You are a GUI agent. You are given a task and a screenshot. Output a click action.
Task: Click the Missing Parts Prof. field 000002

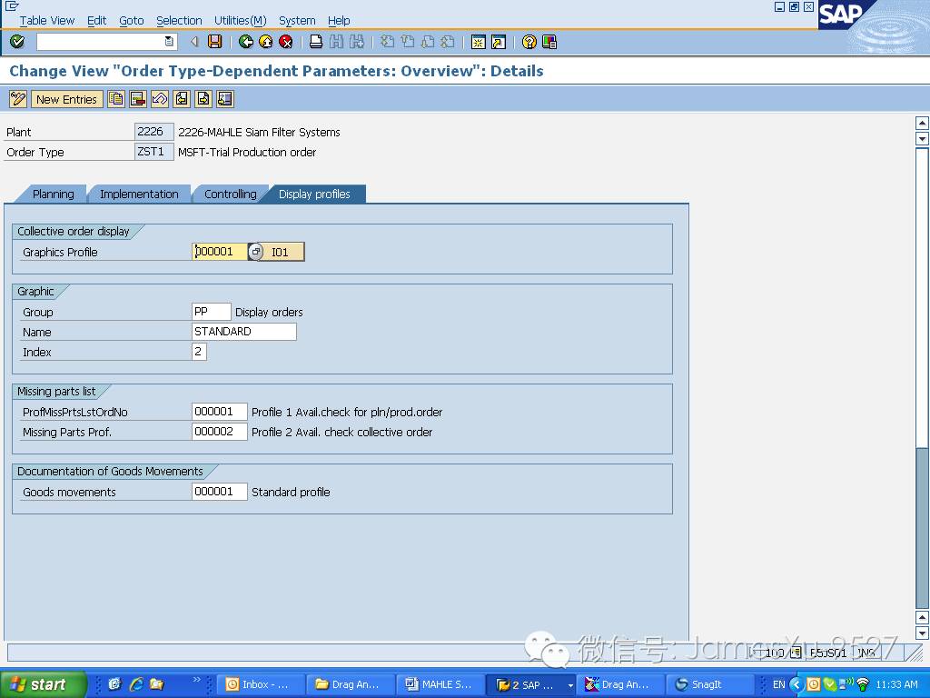coord(220,432)
